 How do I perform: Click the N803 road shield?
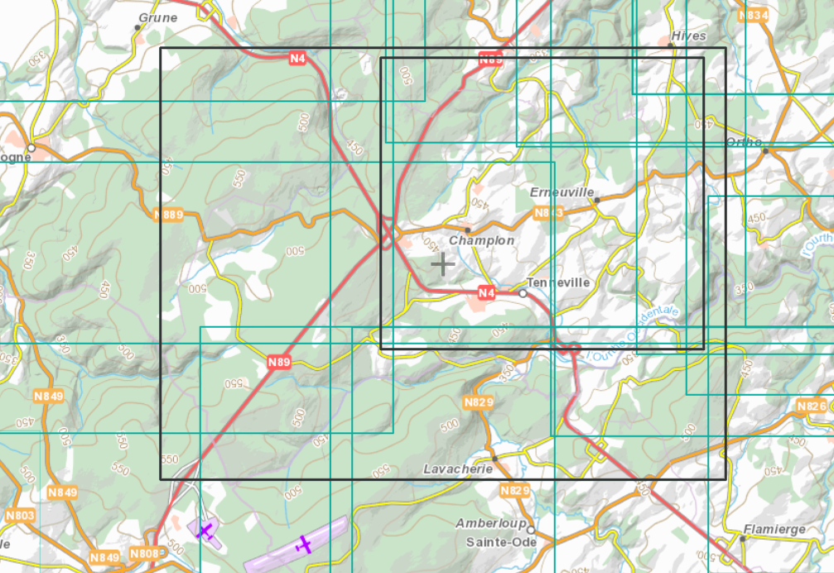[x=20, y=516]
